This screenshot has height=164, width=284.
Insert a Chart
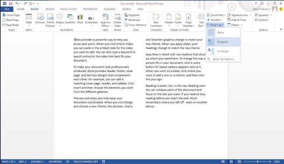[80, 19]
